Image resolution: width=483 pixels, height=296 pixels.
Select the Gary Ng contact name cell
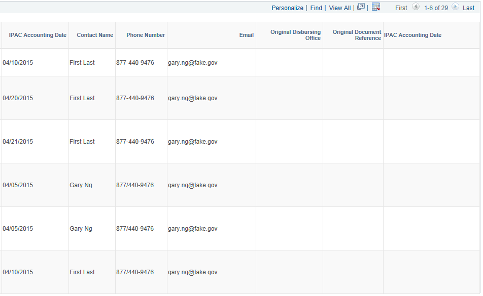81,185
